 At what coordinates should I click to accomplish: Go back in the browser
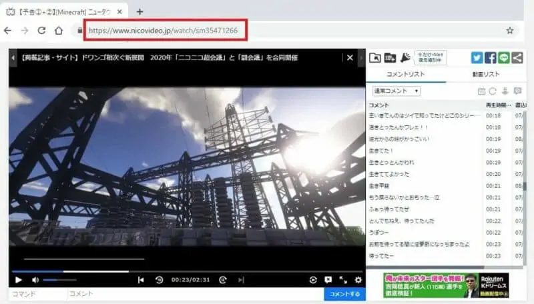pos(7,31)
